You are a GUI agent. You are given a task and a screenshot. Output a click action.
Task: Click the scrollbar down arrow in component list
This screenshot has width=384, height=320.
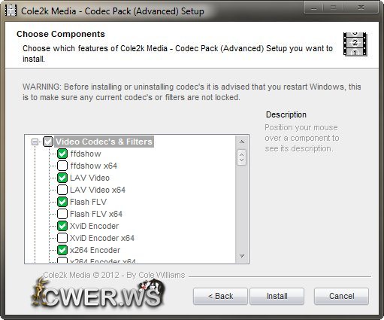tap(242, 256)
